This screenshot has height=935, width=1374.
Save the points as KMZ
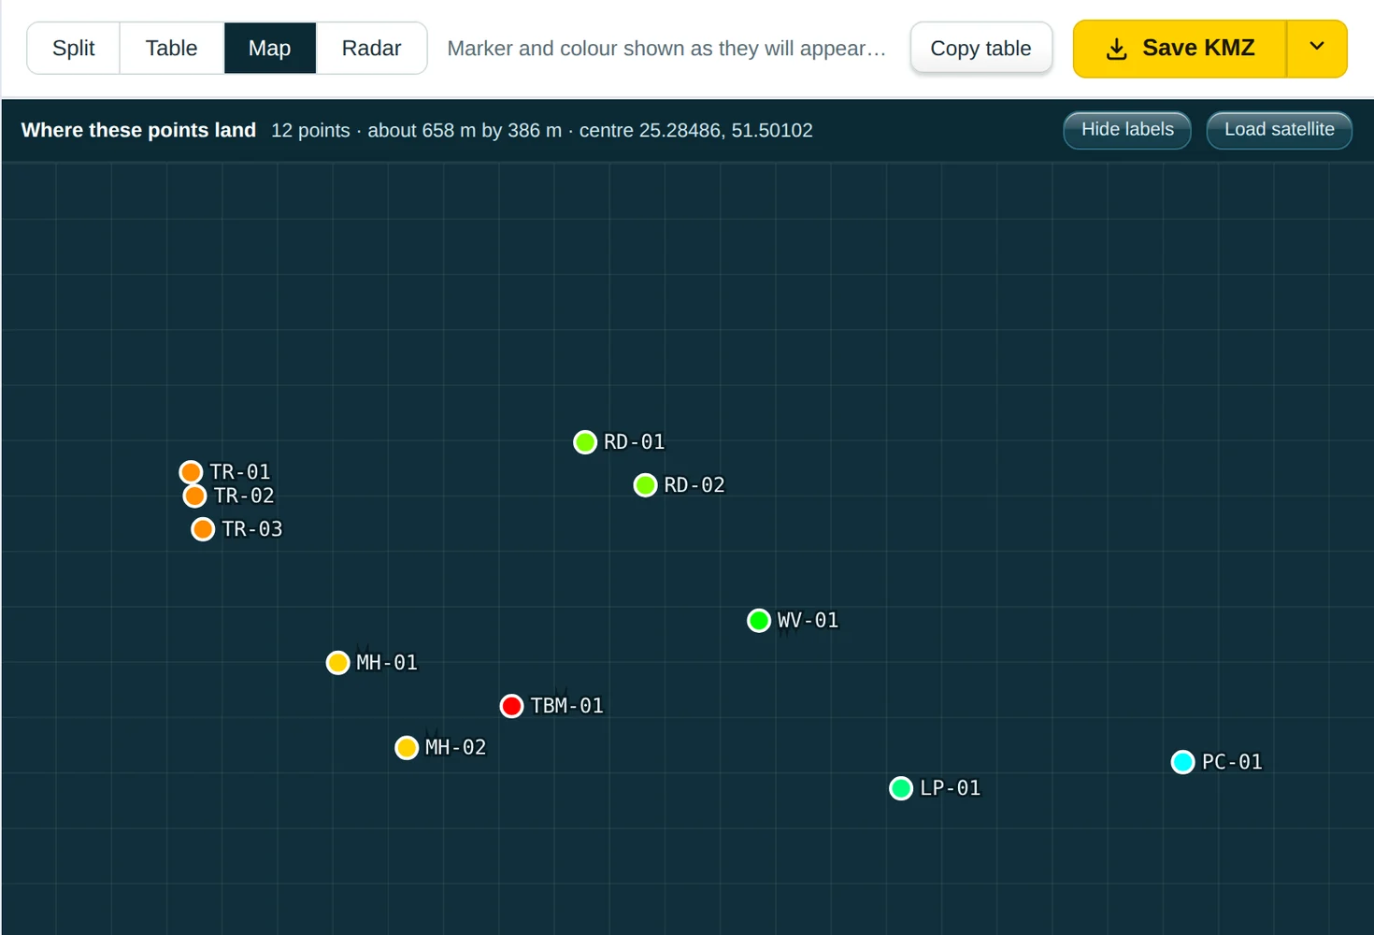(1180, 49)
